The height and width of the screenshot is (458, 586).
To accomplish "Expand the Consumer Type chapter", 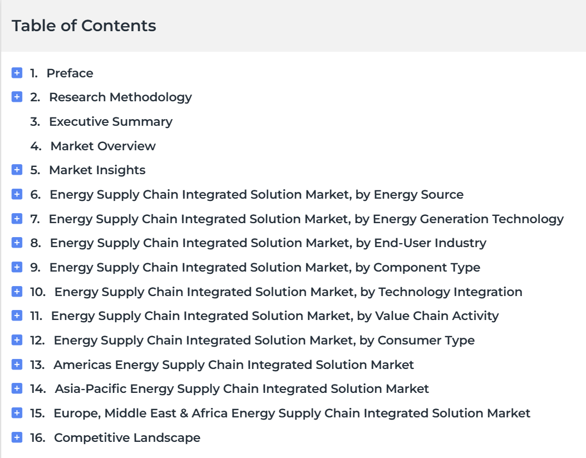I will pyautogui.click(x=17, y=340).
